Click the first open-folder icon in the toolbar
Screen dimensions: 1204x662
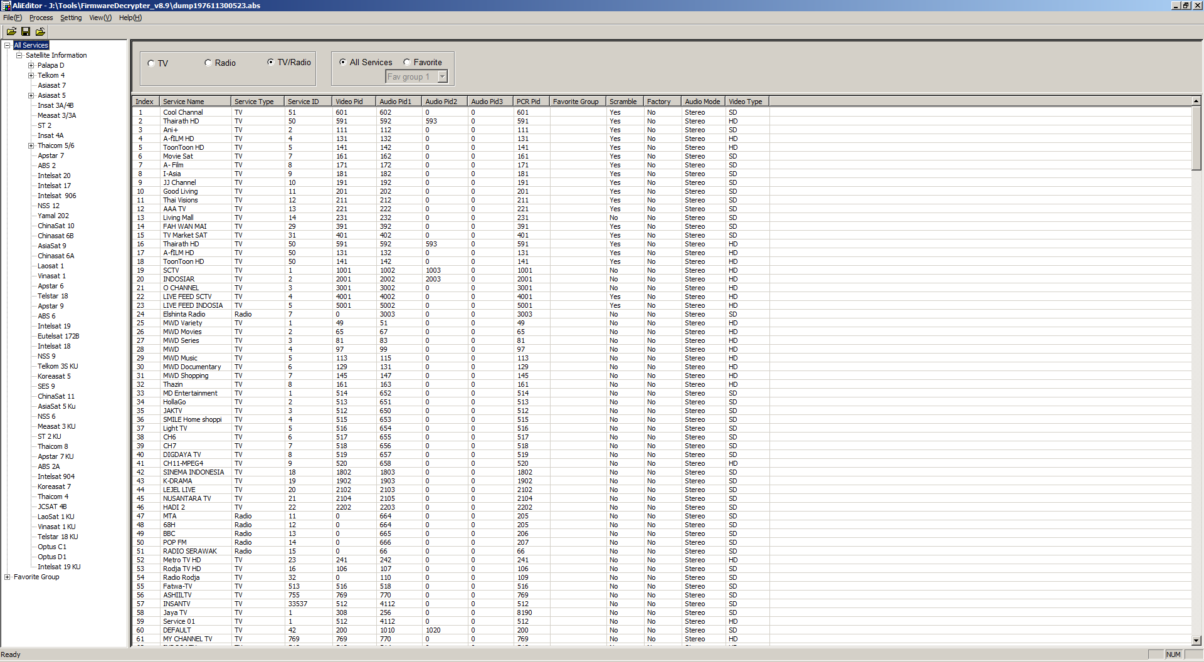pyautogui.click(x=11, y=31)
